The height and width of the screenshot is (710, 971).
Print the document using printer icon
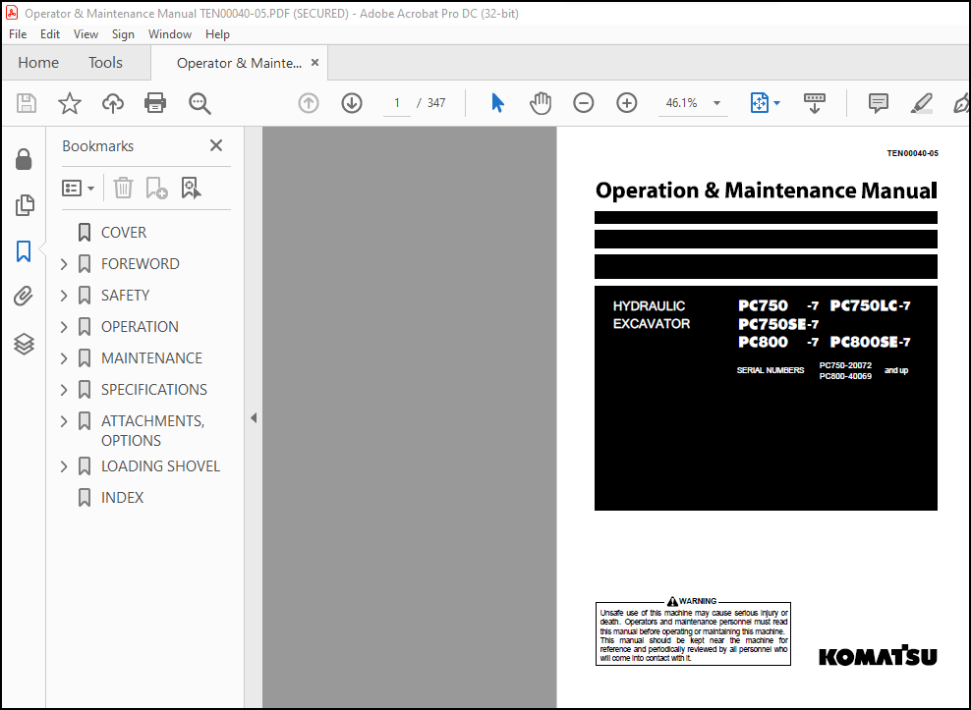[x=155, y=103]
